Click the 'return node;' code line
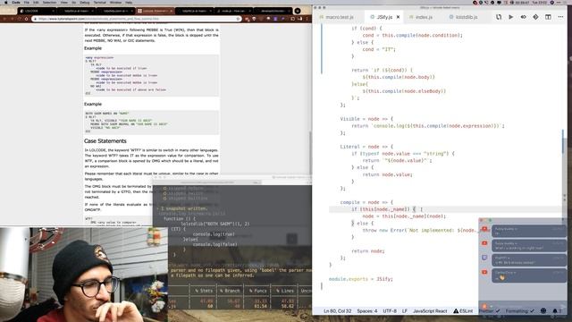Viewport: 572px width, 322px height. pos(367,250)
